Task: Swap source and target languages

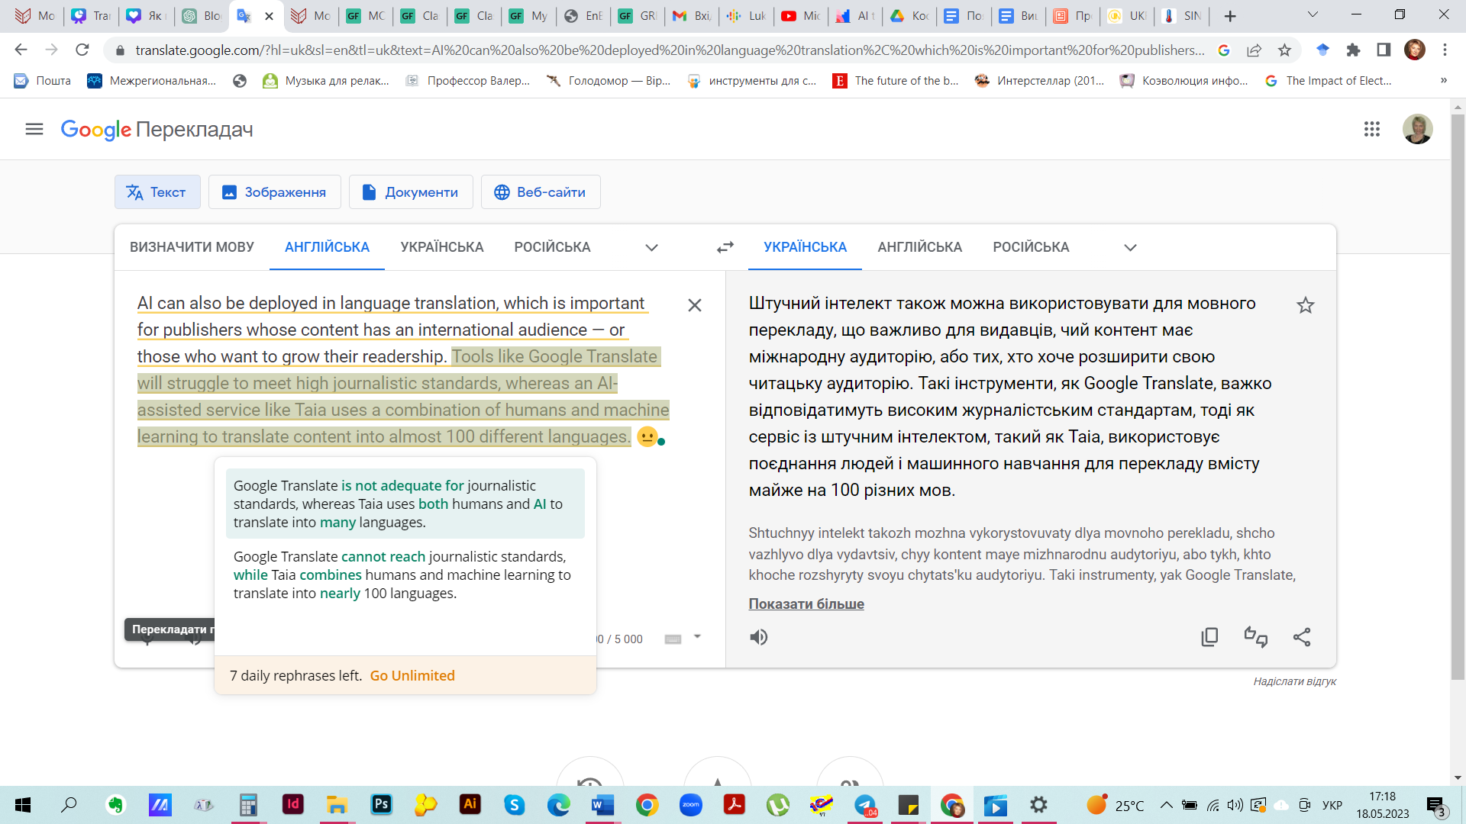Action: pos(725,247)
